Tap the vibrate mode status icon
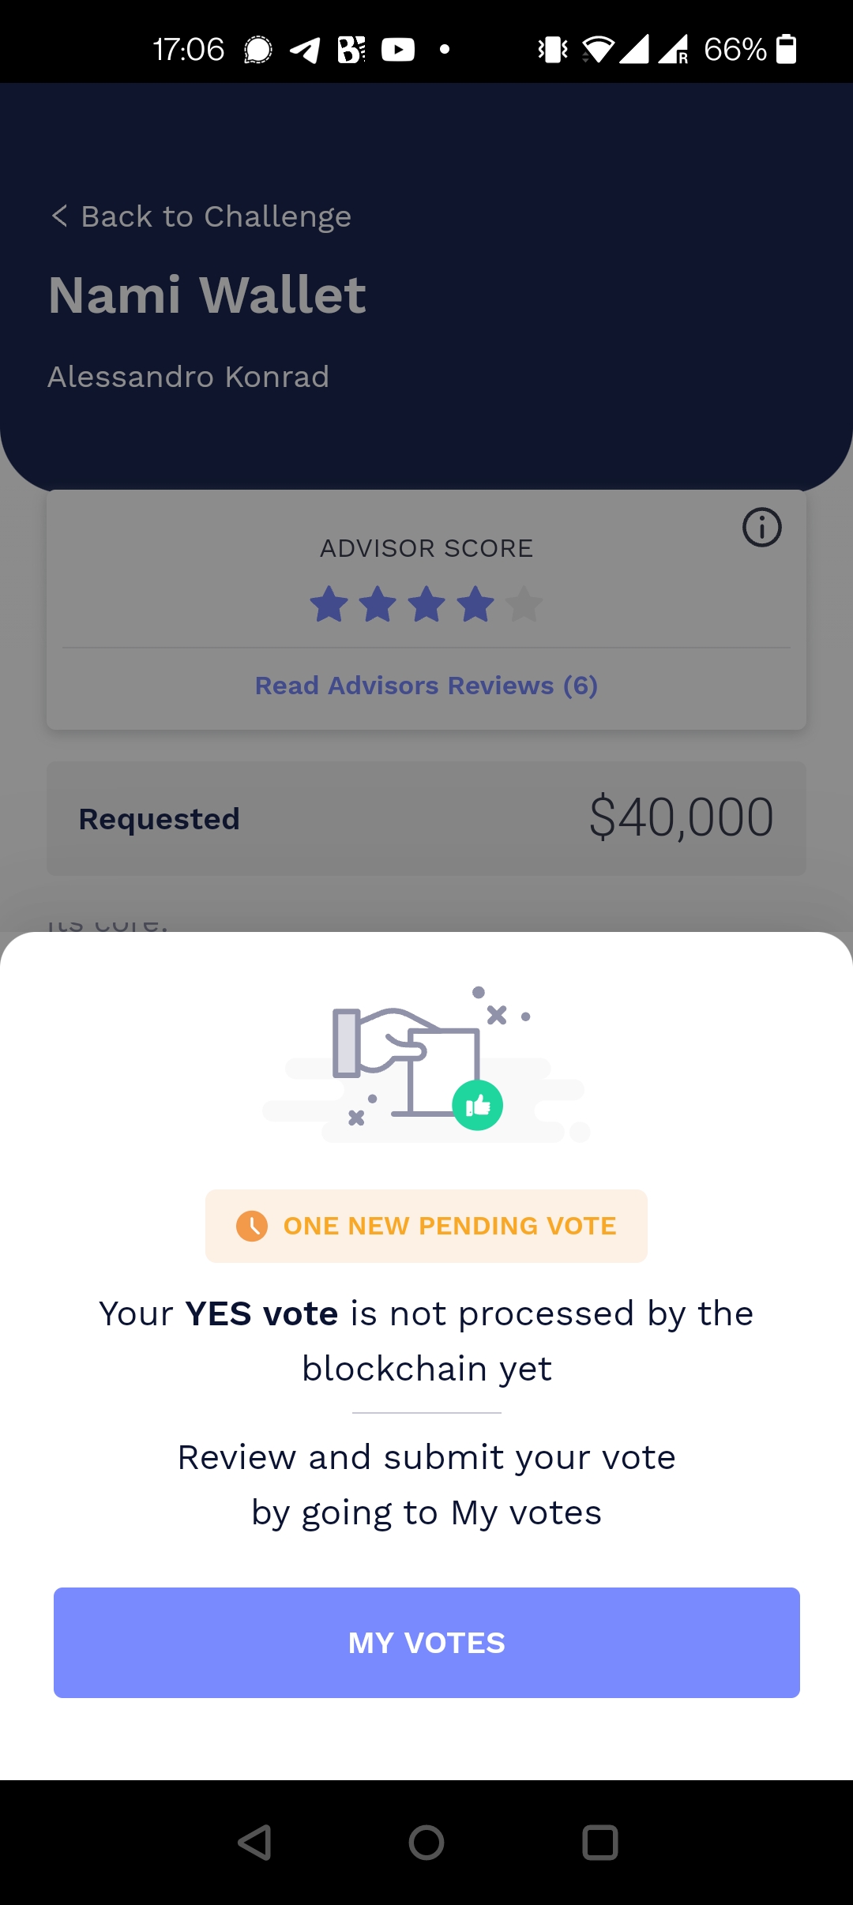The height and width of the screenshot is (1905, 853). coord(553,50)
